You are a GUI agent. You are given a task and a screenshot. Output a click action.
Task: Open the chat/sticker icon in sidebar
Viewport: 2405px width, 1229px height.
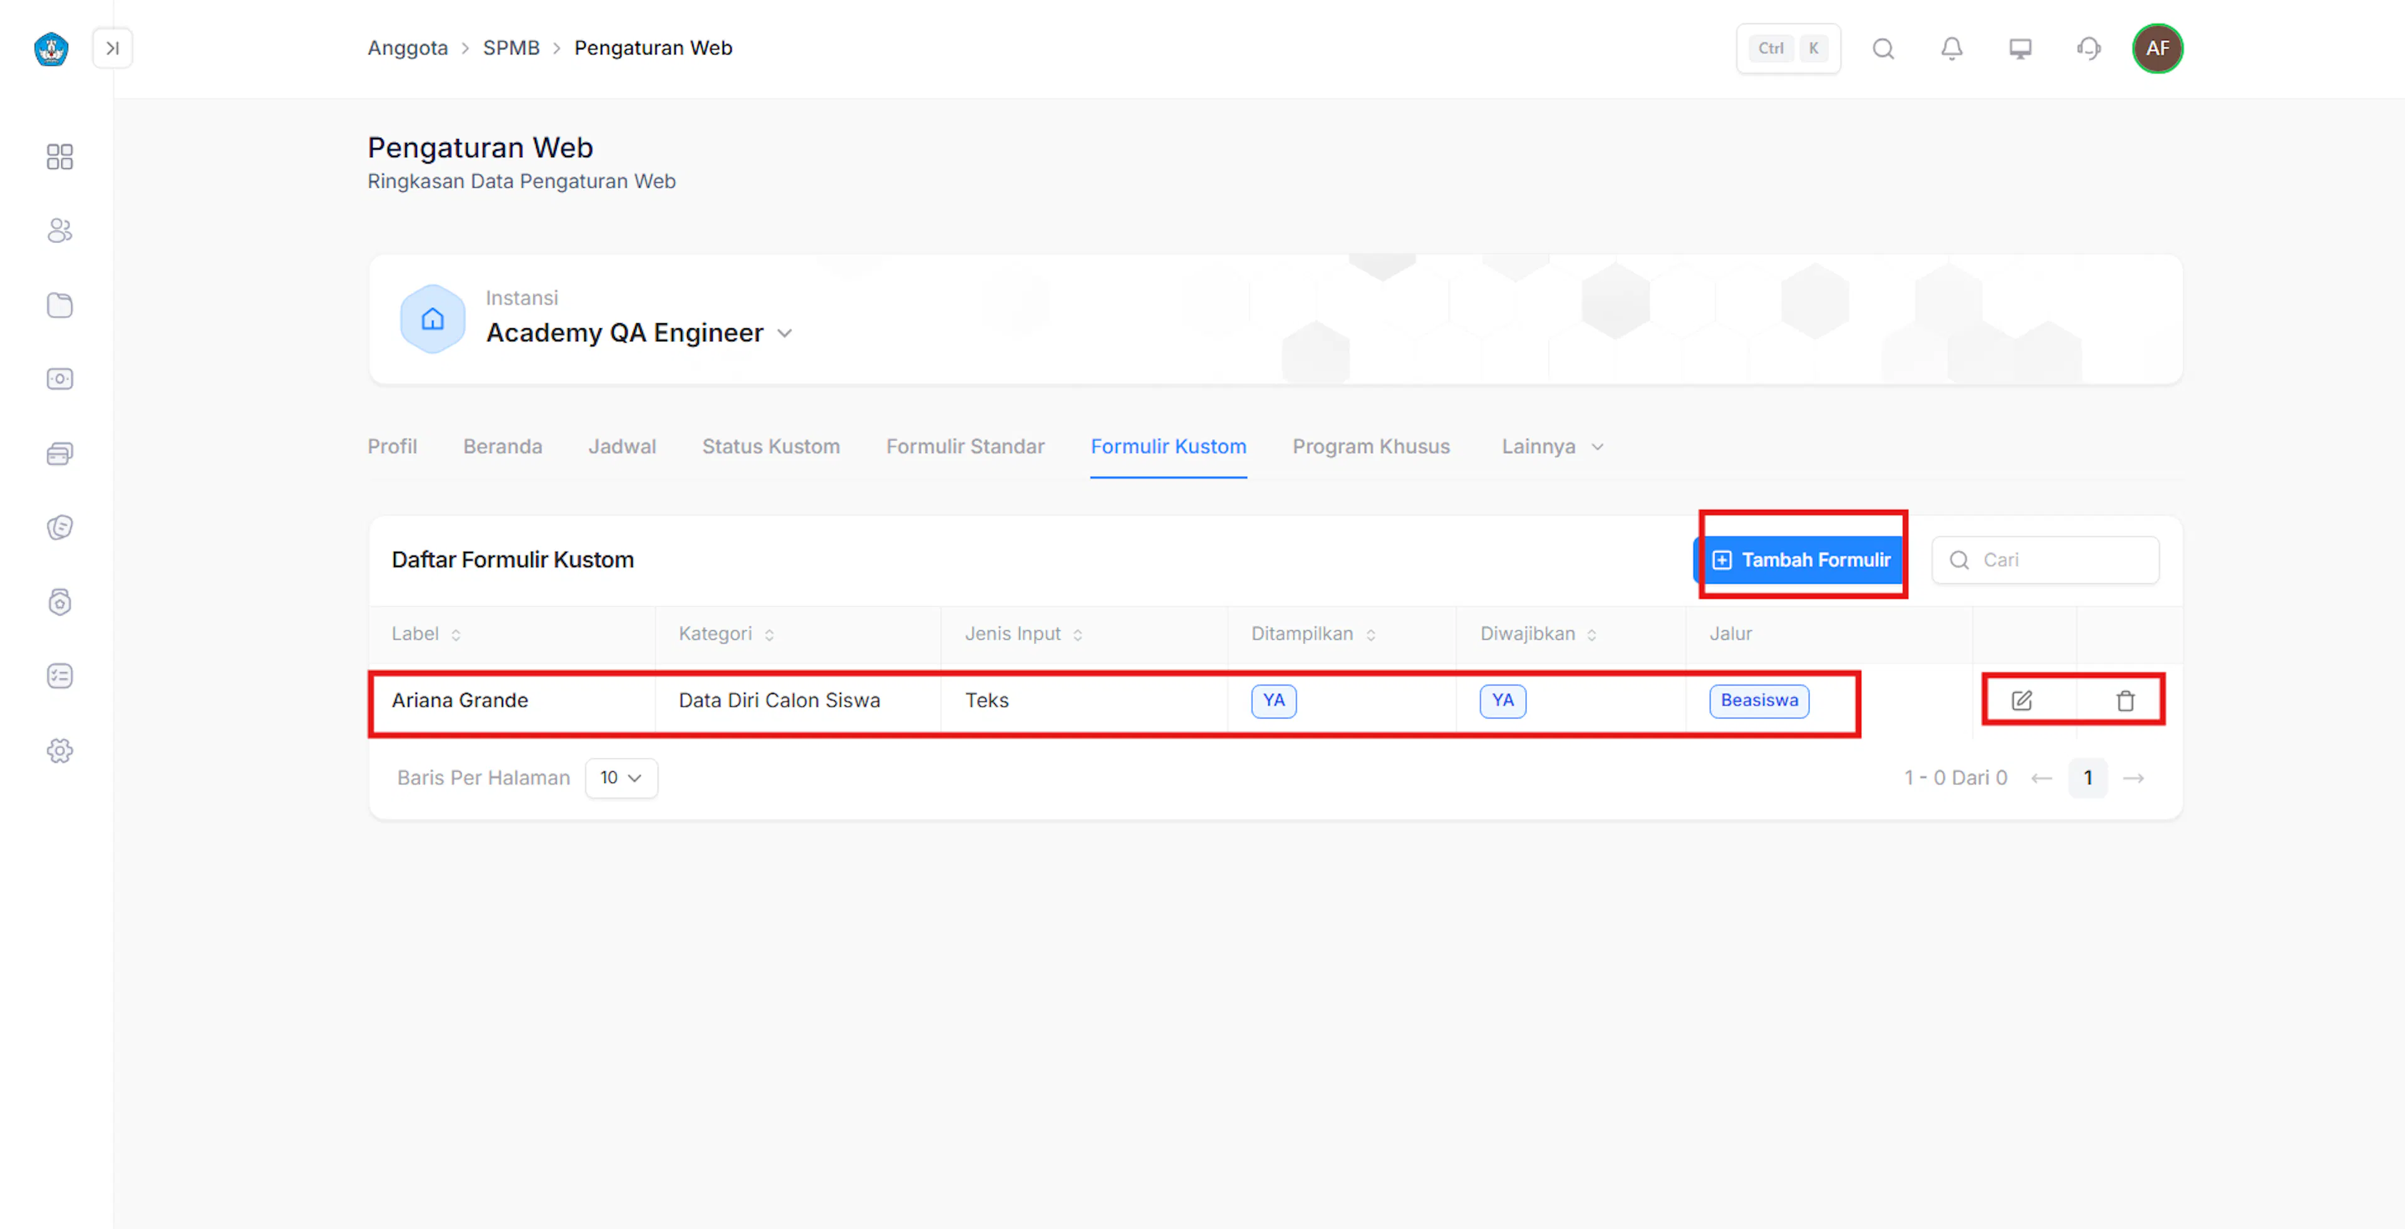pos(59,527)
